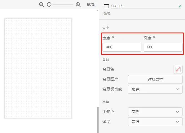Click the 选择文件 background image button
The image size is (185, 133).
pyautogui.click(x=155, y=79)
